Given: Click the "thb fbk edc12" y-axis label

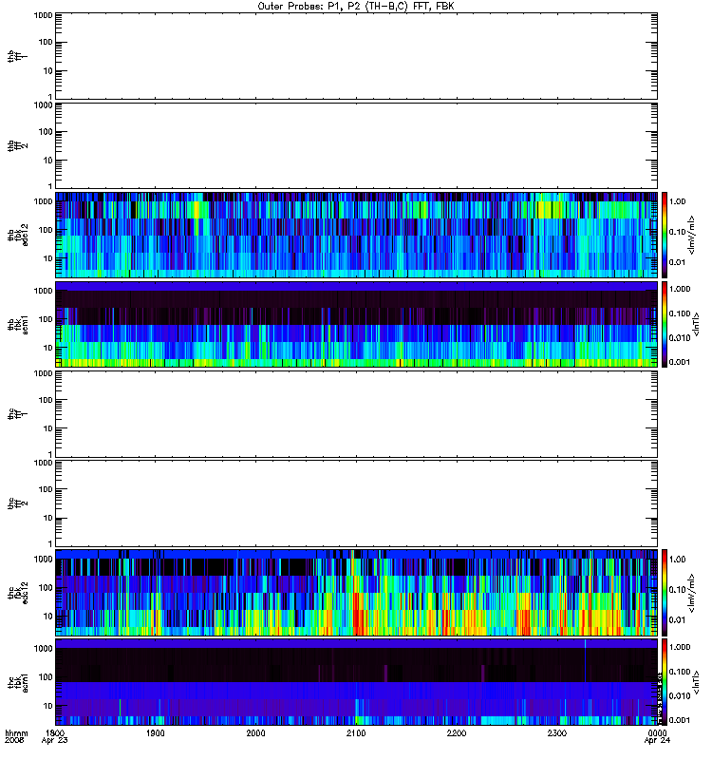Looking at the screenshot, I should coord(17,235).
